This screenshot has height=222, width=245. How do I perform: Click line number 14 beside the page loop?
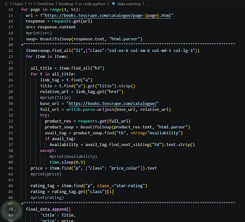coord(11,10)
